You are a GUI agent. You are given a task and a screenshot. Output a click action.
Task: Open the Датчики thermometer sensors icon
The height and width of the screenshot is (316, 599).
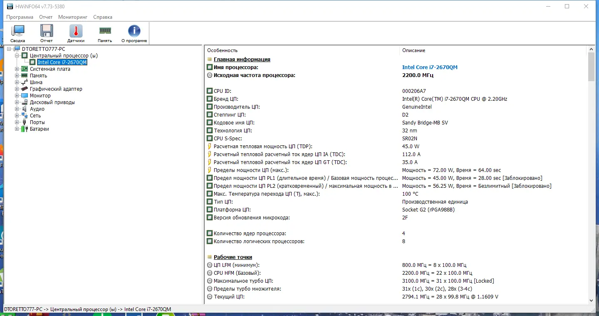pos(76,31)
